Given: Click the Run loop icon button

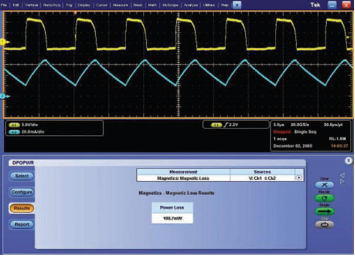Looking at the screenshot, I should (325, 224).
